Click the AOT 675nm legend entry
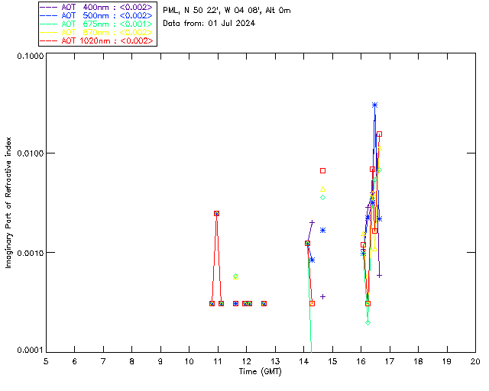This screenshot has height=391, width=489. [97, 24]
